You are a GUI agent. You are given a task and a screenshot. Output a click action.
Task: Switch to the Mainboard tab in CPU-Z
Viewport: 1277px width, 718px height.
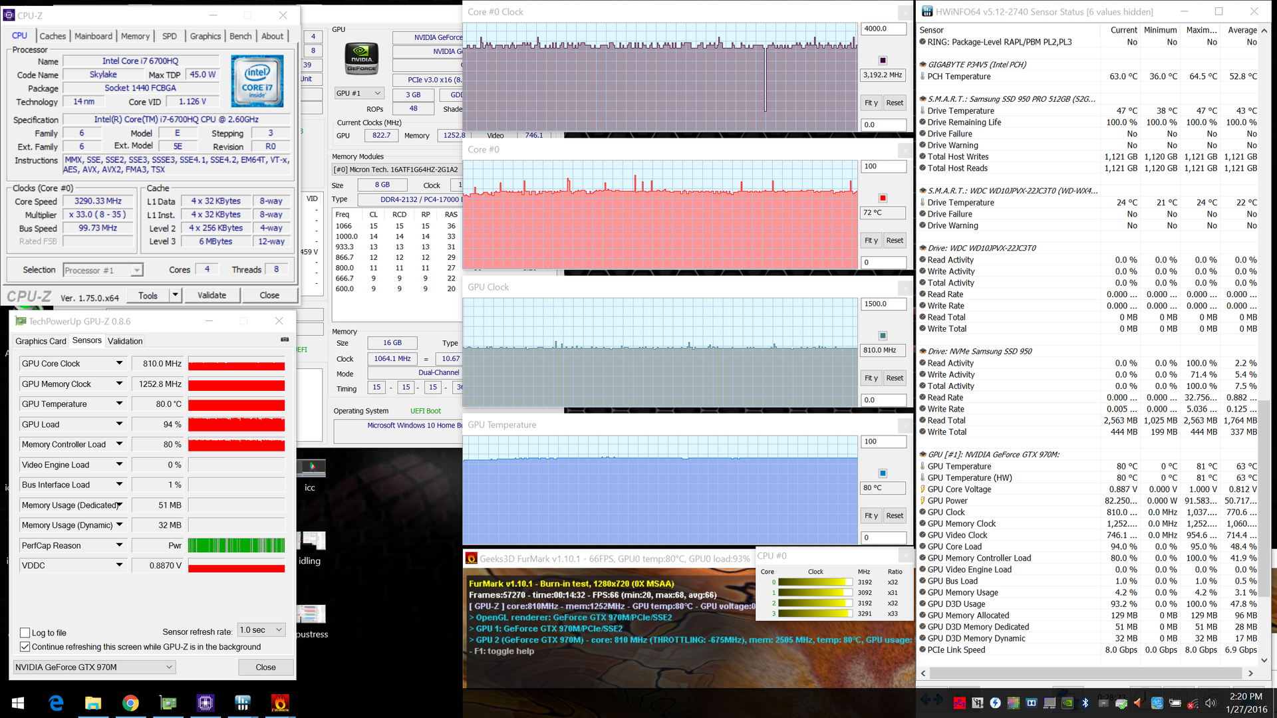(x=93, y=36)
